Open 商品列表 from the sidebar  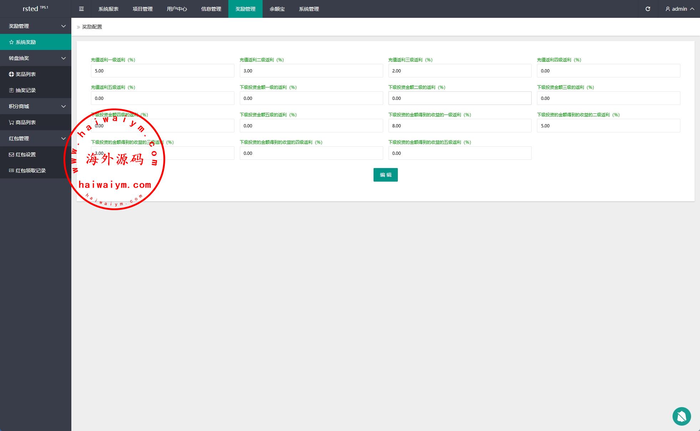coord(26,122)
